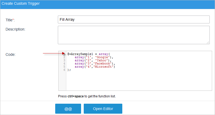Screen dimensions: 215x115
Task: Grab the Description box resize handle
Action: tap(208, 42)
